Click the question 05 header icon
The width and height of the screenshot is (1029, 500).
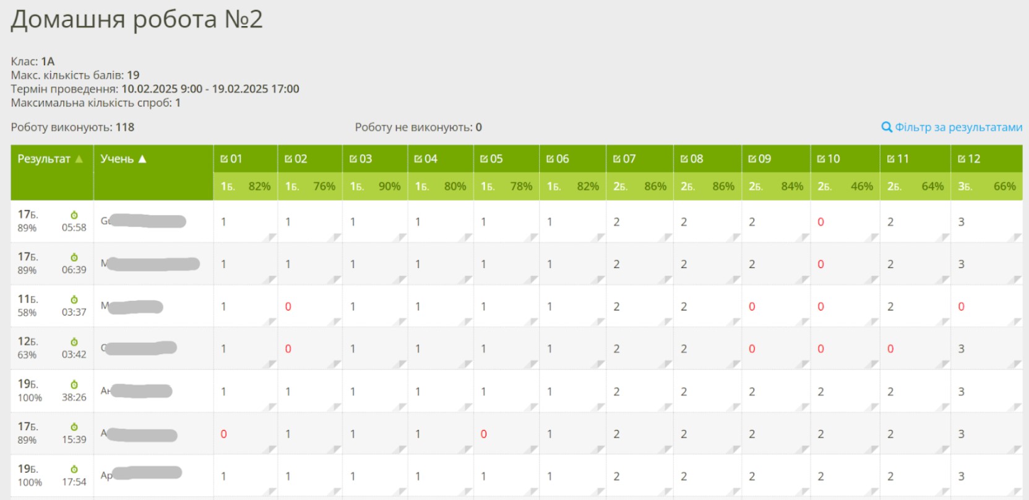[x=484, y=159]
